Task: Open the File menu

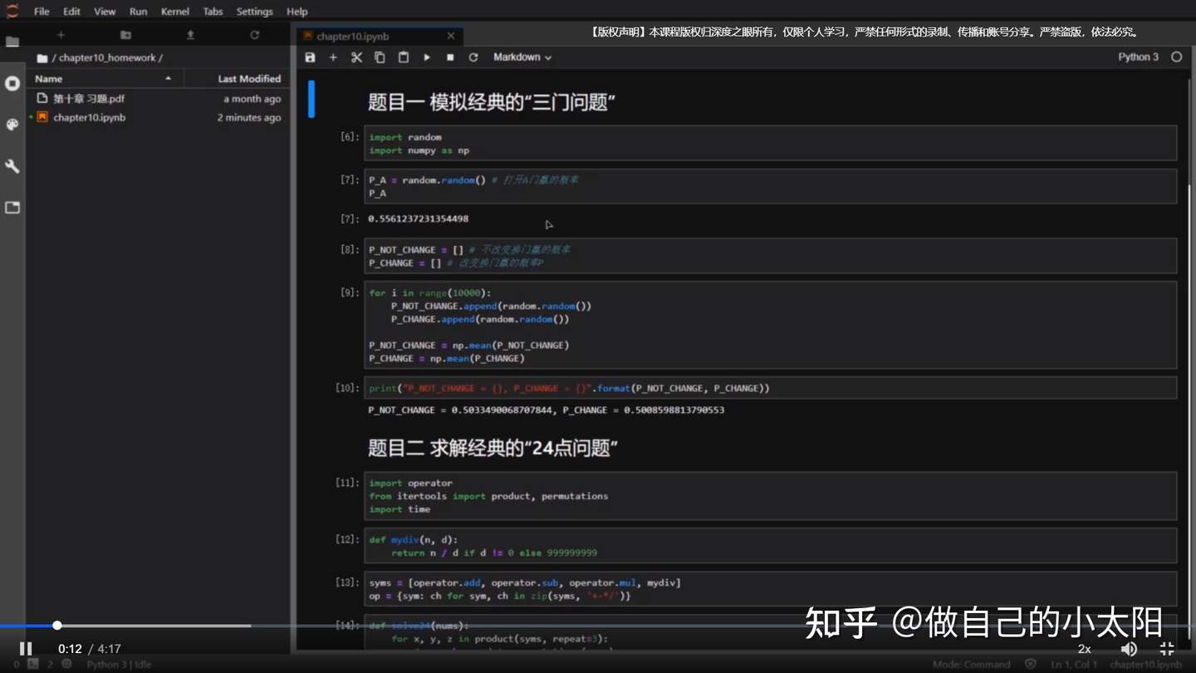Action: [x=42, y=12]
